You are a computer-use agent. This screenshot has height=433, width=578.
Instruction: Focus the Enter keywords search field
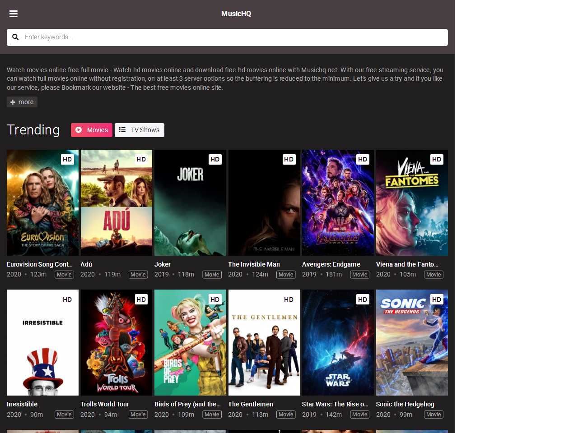tap(227, 37)
